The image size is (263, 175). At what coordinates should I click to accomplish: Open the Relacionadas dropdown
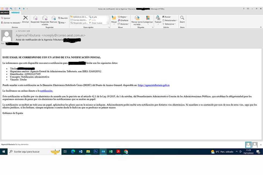170,20
